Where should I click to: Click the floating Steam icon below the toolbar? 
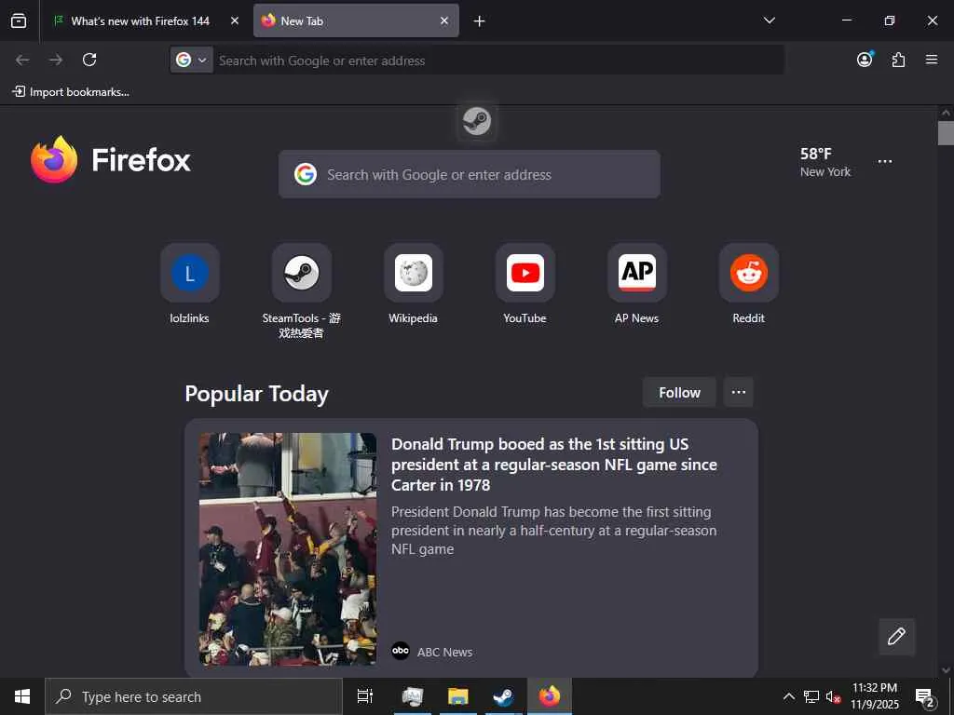click(x=477, y=121)
